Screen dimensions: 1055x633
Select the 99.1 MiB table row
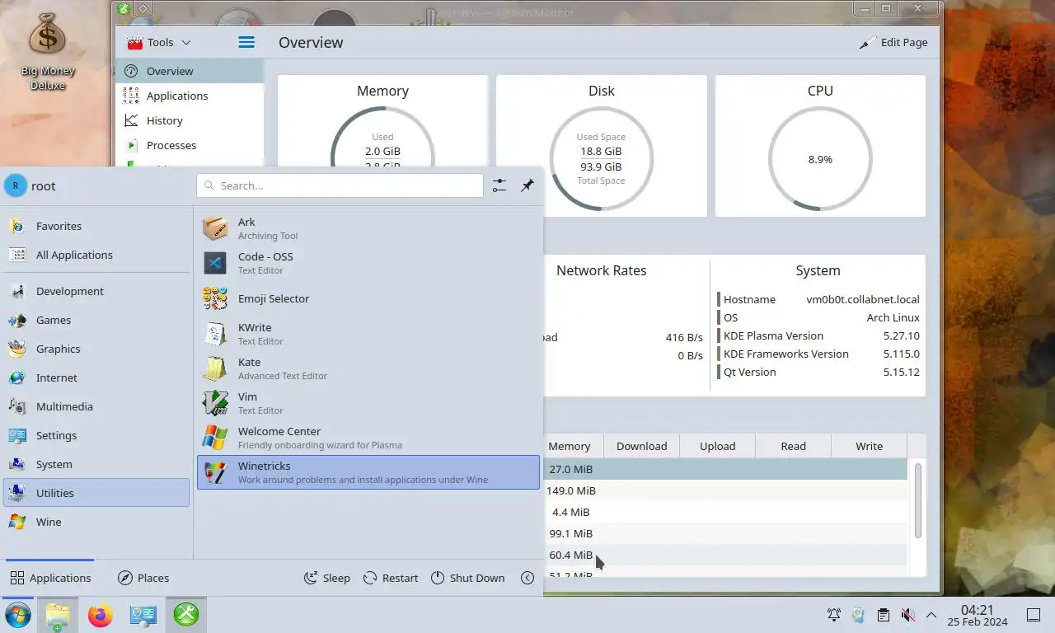point(725,533)
